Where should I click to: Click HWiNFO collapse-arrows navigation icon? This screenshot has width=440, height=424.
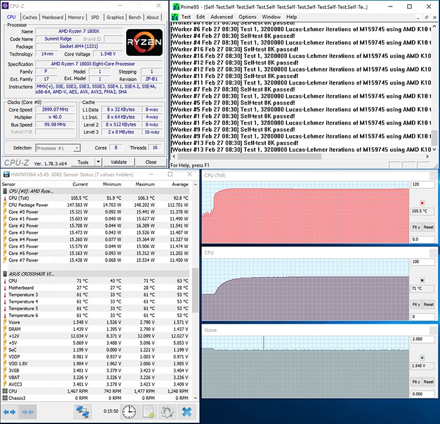(x=28, y=412)
